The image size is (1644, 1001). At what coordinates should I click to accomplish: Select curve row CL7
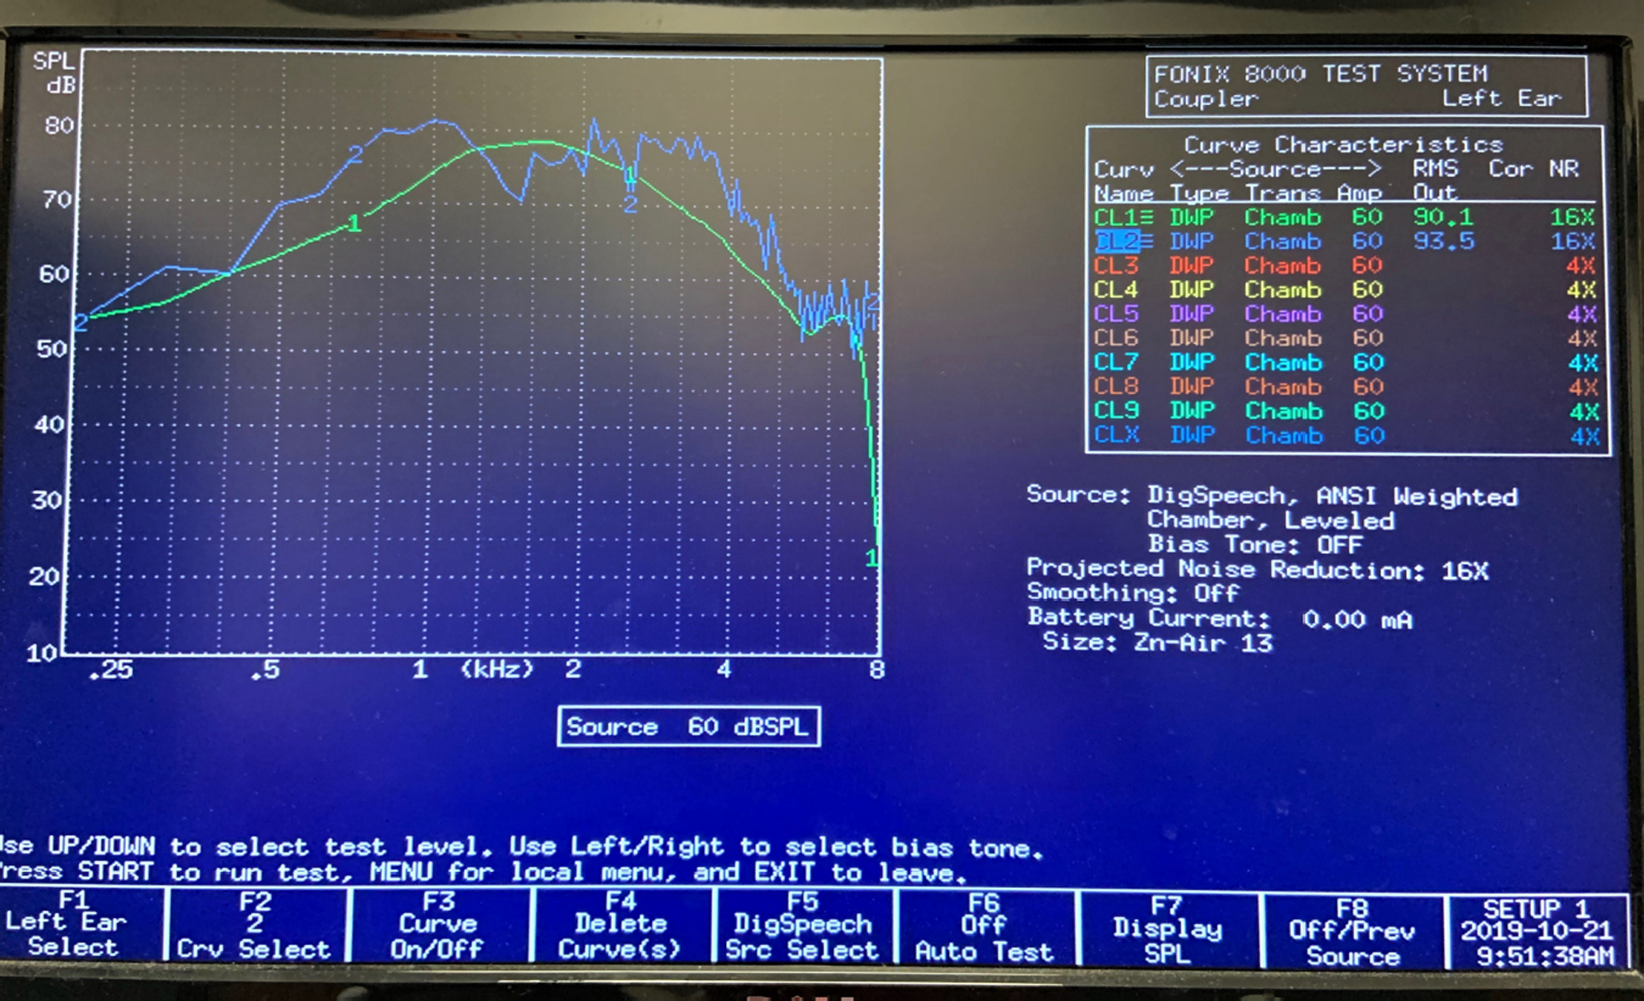1345,362
